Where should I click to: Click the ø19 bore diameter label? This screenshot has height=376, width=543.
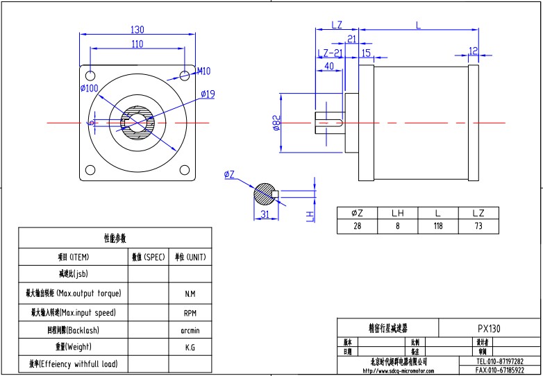click(x=208, y=94)
